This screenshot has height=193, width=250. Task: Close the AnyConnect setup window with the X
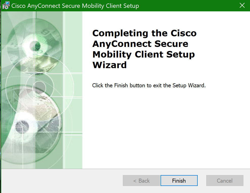coord(242,5)
